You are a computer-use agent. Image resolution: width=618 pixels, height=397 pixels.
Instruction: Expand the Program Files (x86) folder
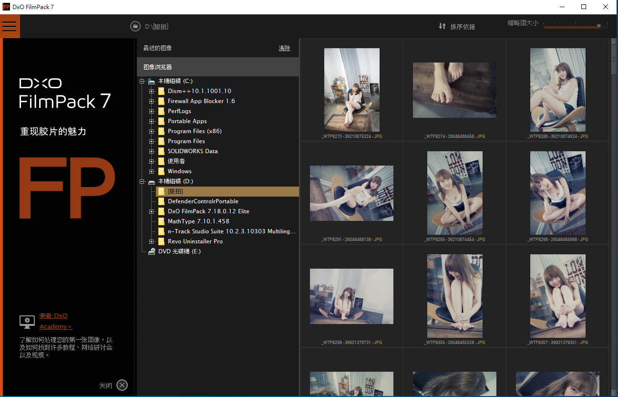(x=152, y=131)
